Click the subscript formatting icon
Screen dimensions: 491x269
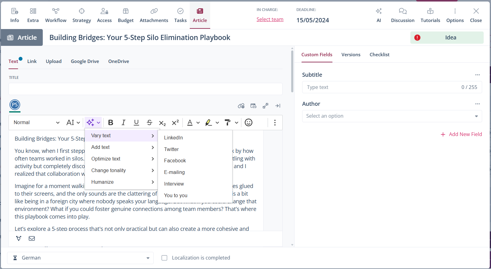162,123
